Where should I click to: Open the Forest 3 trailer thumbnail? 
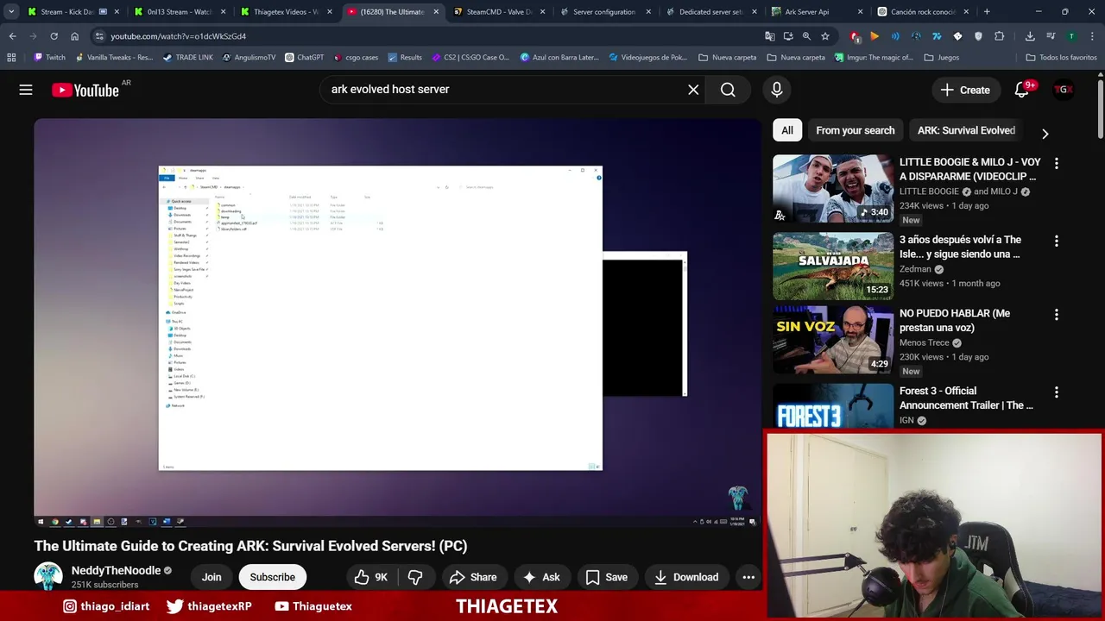pos(833,405)
